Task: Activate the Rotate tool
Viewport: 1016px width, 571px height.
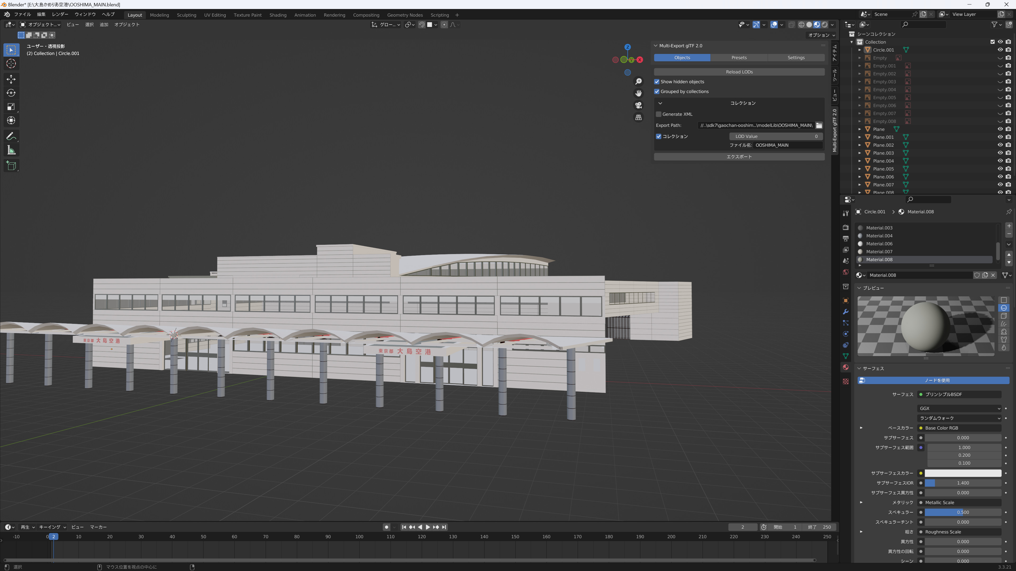Action: tap(11, 93)
